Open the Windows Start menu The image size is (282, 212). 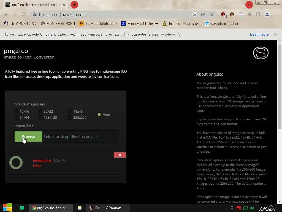point(7,208)
